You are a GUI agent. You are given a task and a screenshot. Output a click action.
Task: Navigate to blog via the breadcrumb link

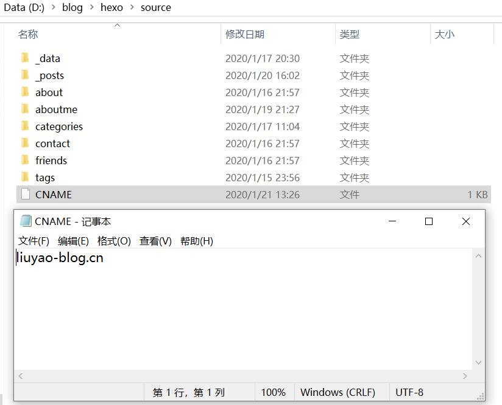click(71, 8)
